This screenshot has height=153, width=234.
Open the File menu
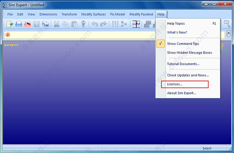10,14
